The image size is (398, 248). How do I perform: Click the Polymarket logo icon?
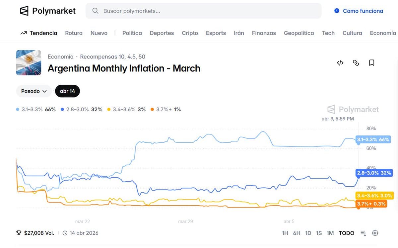25,11
